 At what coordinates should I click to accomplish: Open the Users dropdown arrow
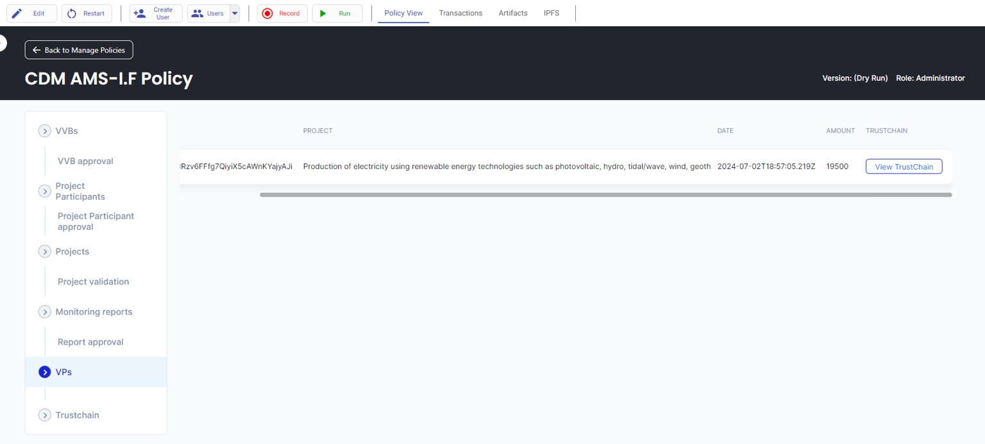pyautogui.click(x=235, y=13)
